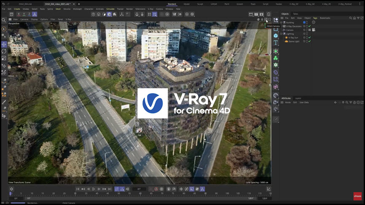Open the Takes tab
Viewport: 365px width, 205px height.
(x=295, y=14)
